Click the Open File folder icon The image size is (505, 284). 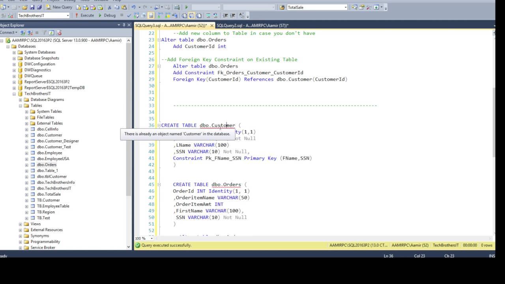pos(24,7)
